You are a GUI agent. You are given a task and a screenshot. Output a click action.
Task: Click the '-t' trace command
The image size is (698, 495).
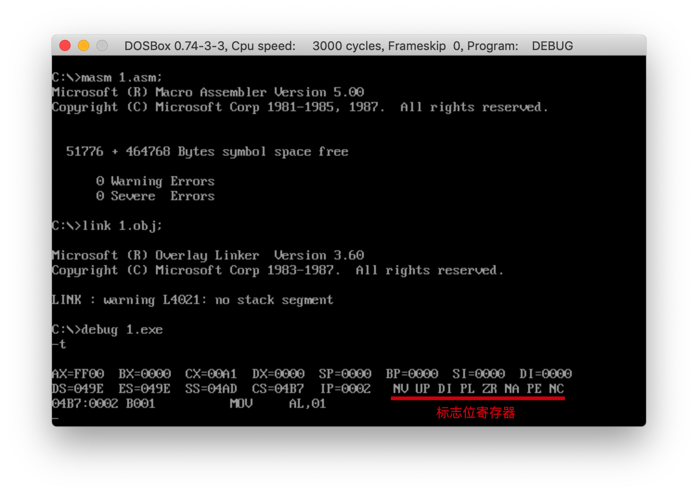pos(59,344)
